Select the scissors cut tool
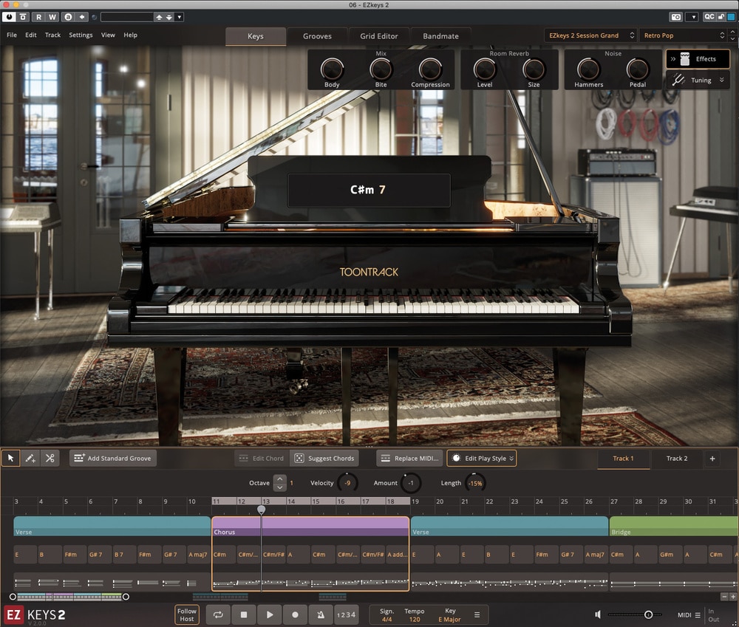The height and width of the screenshot is (627, 739). click(x=50, y=458)
